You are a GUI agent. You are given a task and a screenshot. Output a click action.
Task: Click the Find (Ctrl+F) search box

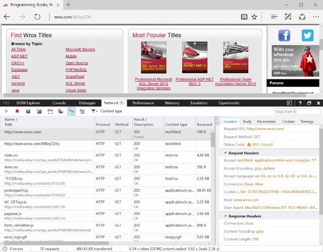(x=297, y=112)
